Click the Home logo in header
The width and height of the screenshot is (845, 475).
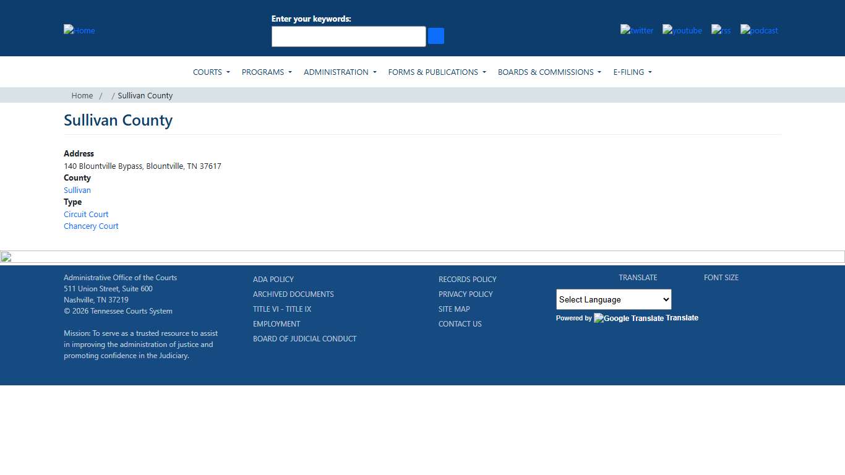79,30
